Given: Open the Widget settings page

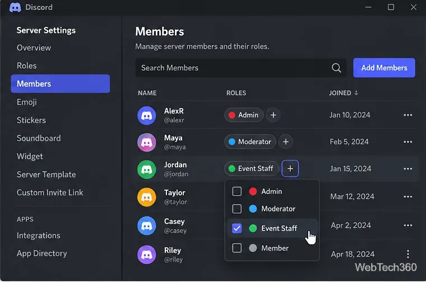Looking at the screenshot, I should click(x=30, y=157).
